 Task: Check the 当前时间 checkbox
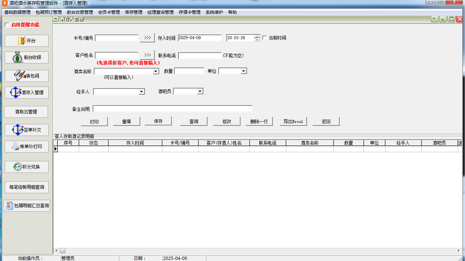(264, 38)
